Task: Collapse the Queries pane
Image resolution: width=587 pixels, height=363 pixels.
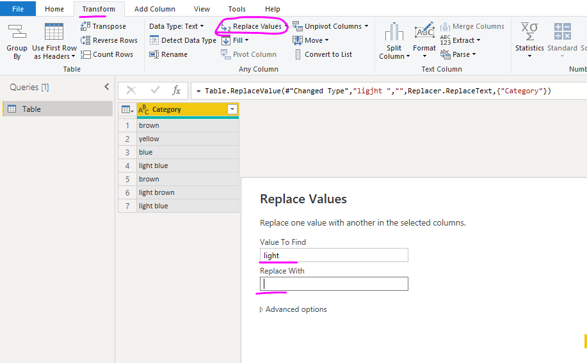Action: tap(107, 87)
